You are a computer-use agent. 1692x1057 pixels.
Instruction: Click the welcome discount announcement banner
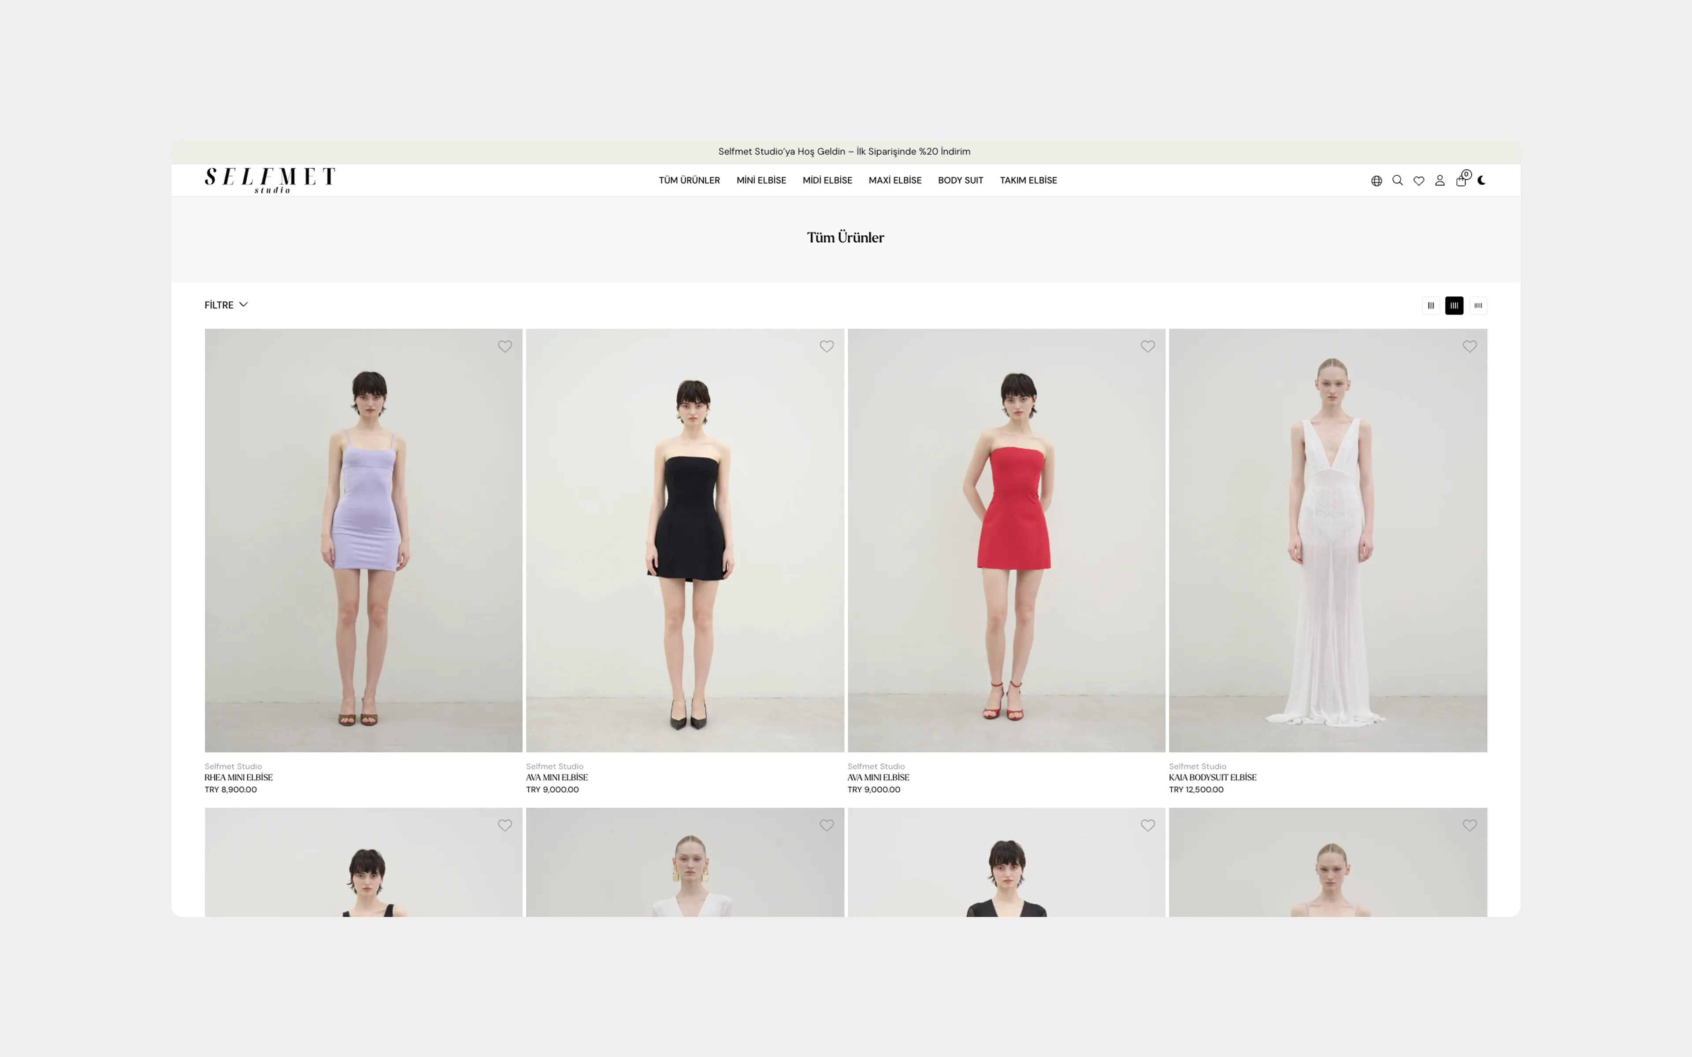coord(845,152)
